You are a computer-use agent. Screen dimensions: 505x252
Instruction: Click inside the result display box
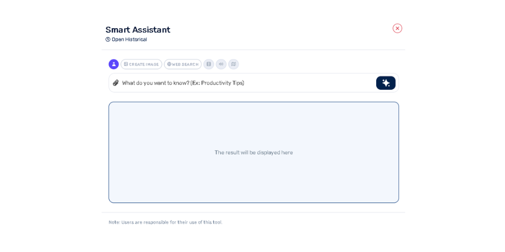click(x=254, y=176)
